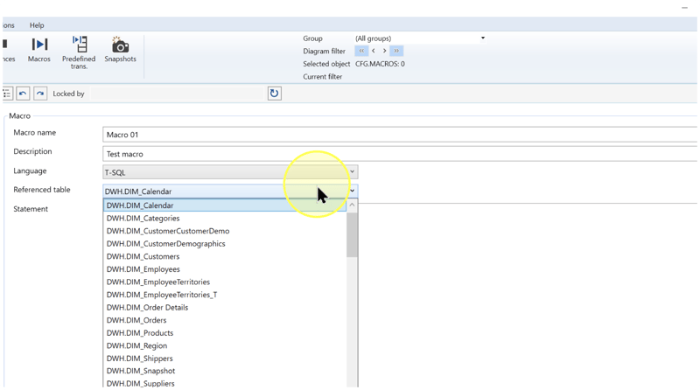Click the Locked by field
The height and width of the screenshot is (390, 700).
[x=178, y=94]
